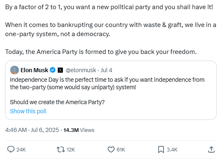223x161 pixels.
Task: Click the reply speech bubble icon
Action: click(x=11, y=149)
